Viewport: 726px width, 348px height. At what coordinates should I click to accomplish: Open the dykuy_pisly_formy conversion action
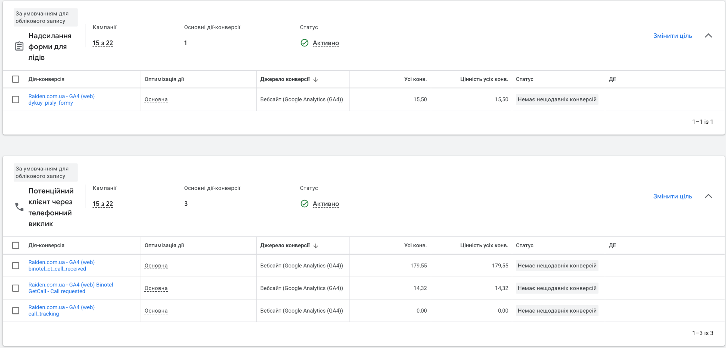coord(61,99)
